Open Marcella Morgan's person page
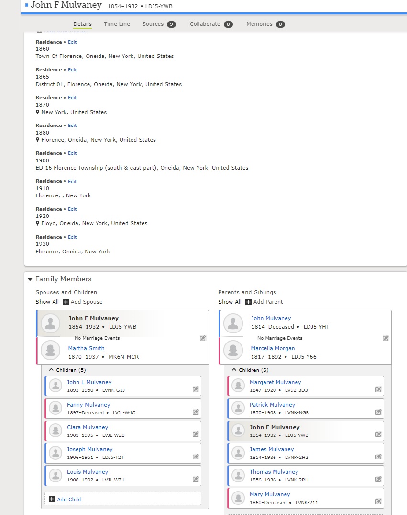Screen dimensions: 407x515 (x=273, y=348)
